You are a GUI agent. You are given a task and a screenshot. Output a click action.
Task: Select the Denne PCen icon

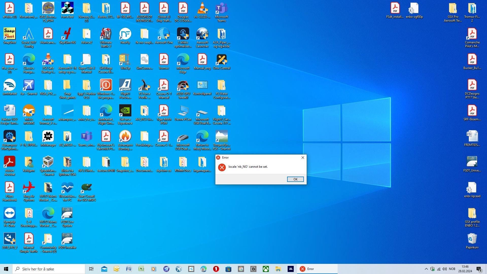pos(183,113)
